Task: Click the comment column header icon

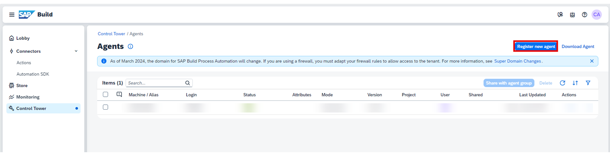Action: point(119,95)
